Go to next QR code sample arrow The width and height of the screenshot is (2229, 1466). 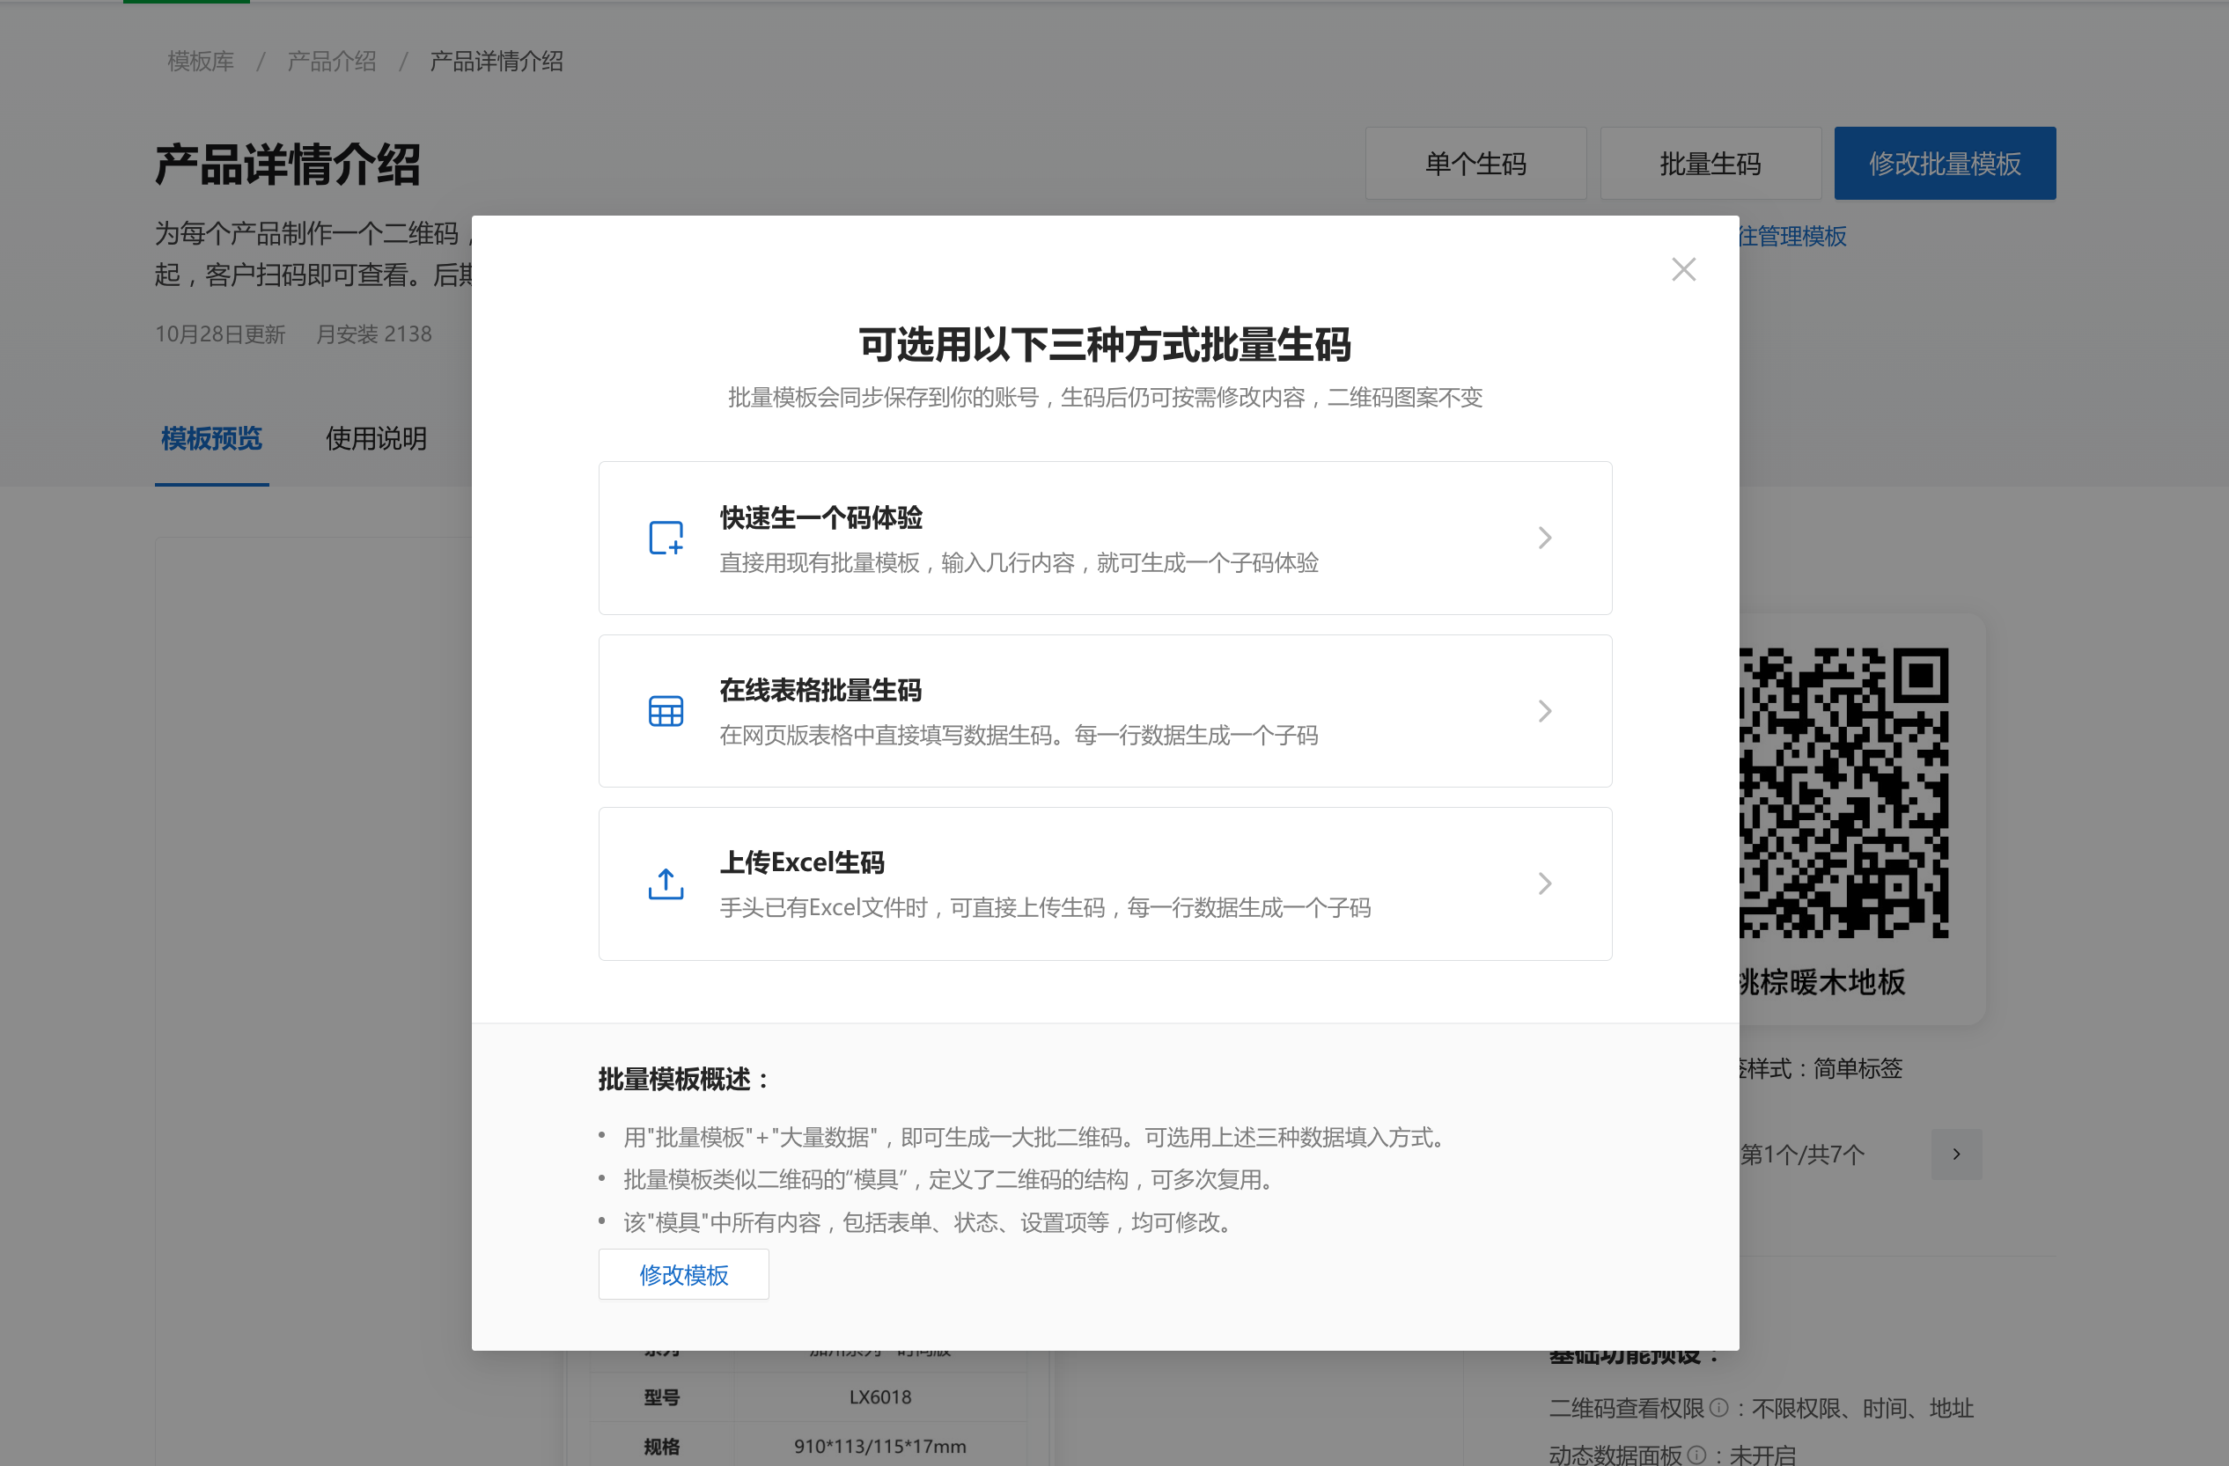[1955, 1154]
